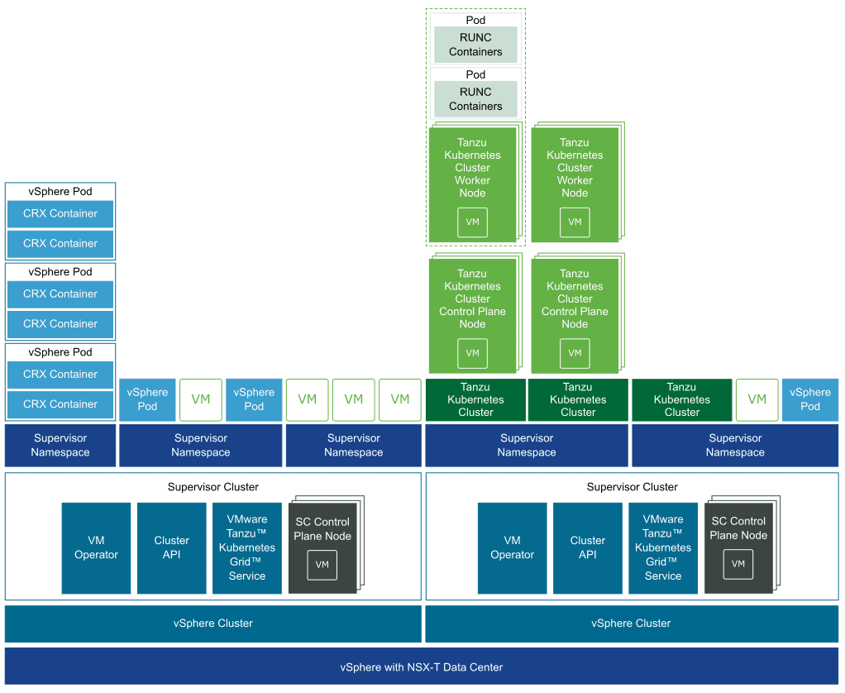Click VM icon in right SC Control Plane Node
The image size is (845, 693).
[738, 564]
